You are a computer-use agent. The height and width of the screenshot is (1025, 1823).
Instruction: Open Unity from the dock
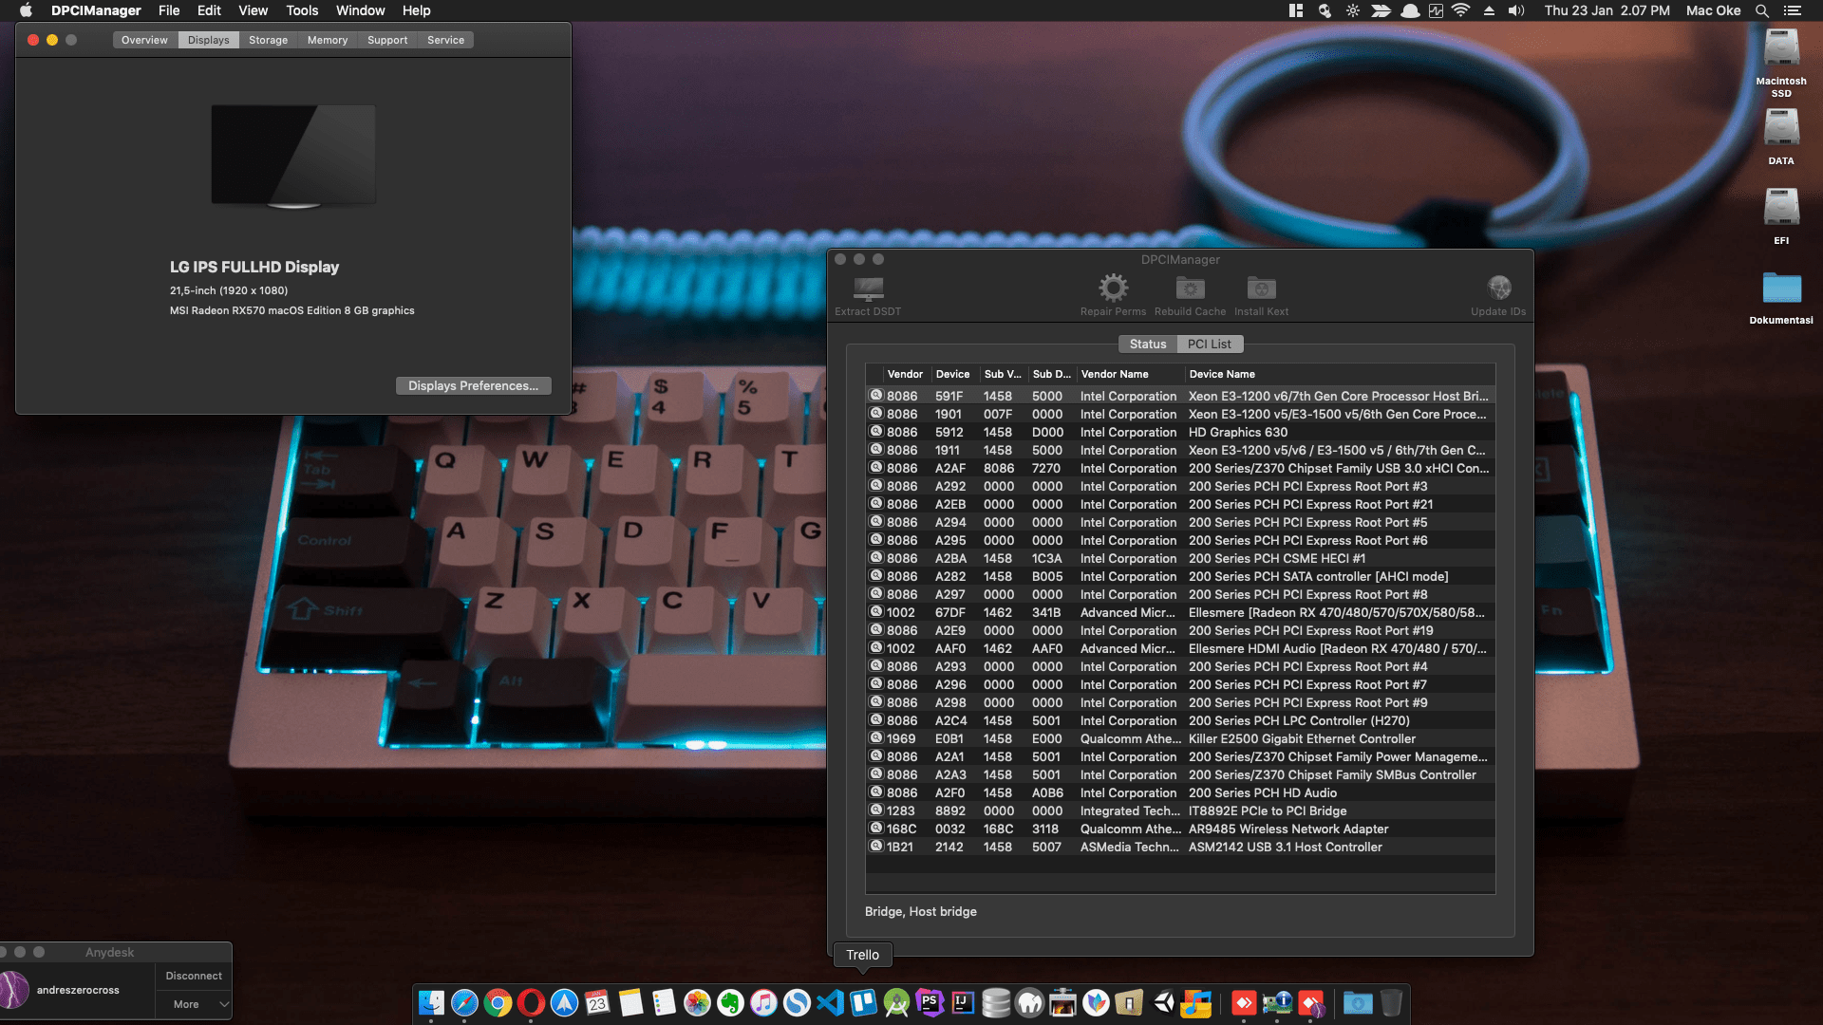[1163, 1002]
